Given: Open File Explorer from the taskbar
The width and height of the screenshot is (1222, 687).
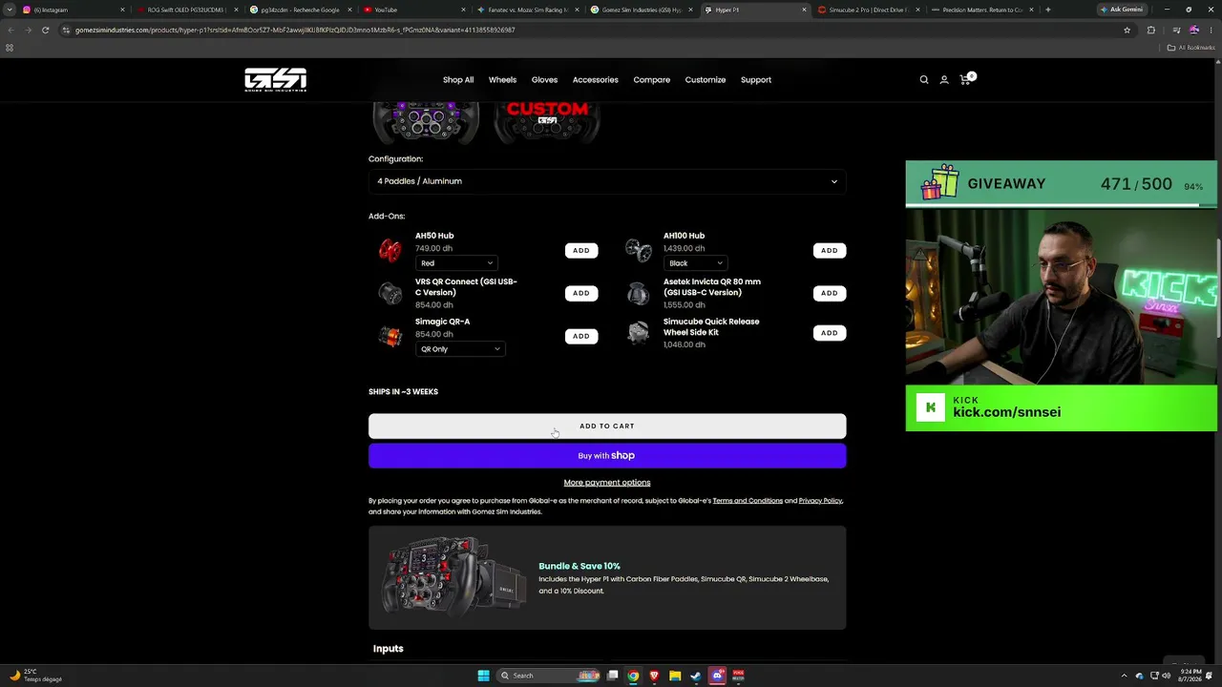Looking at the screenshot, I should 675,676.
